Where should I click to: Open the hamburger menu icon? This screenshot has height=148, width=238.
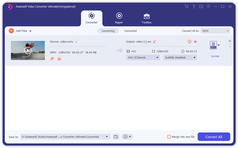click(208, 6)
